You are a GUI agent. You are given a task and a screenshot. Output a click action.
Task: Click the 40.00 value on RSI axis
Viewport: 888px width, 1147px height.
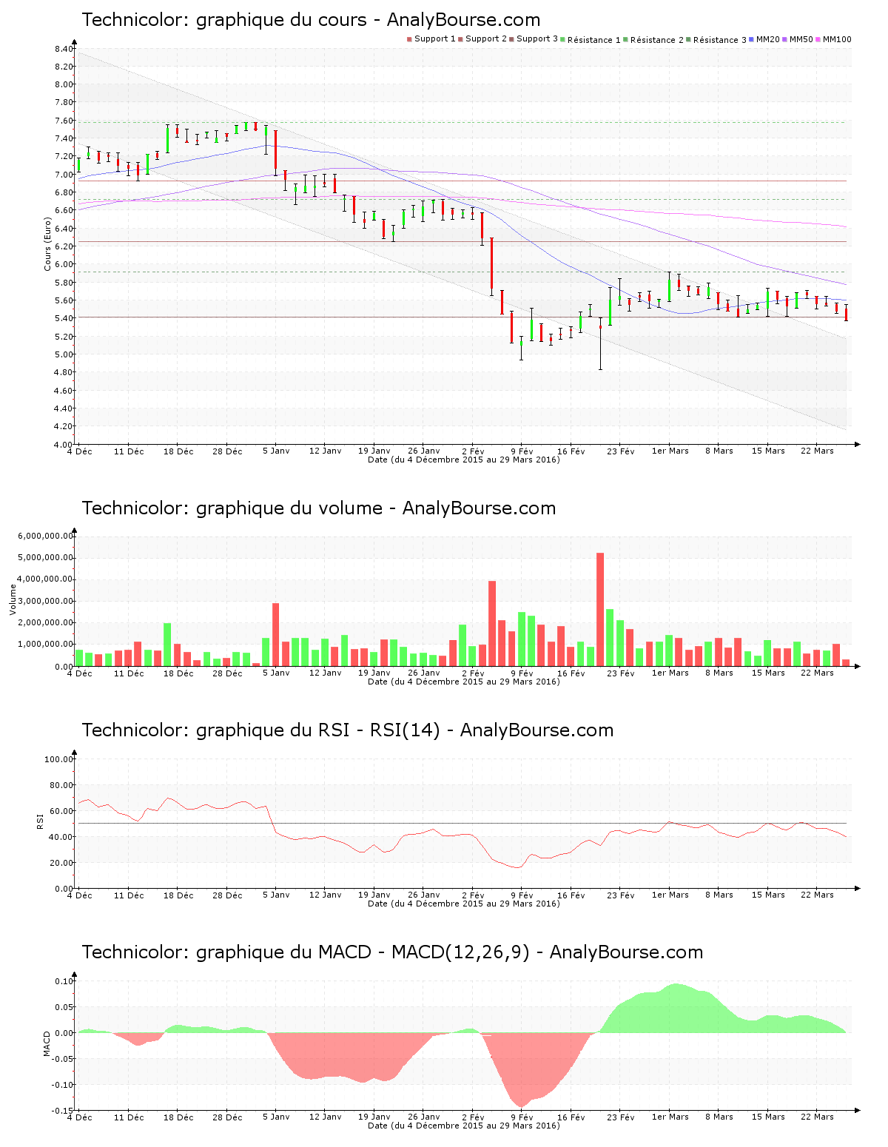(x=61, y=837)
